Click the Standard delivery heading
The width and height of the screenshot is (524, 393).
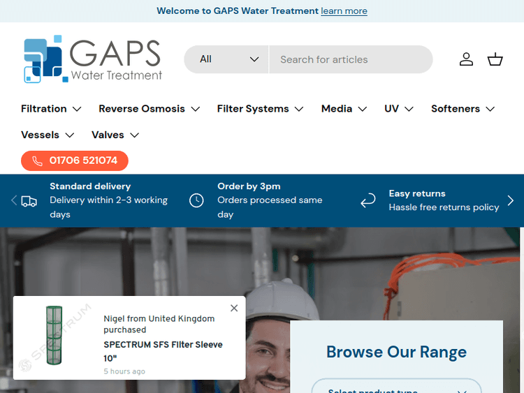pos(90,186)
